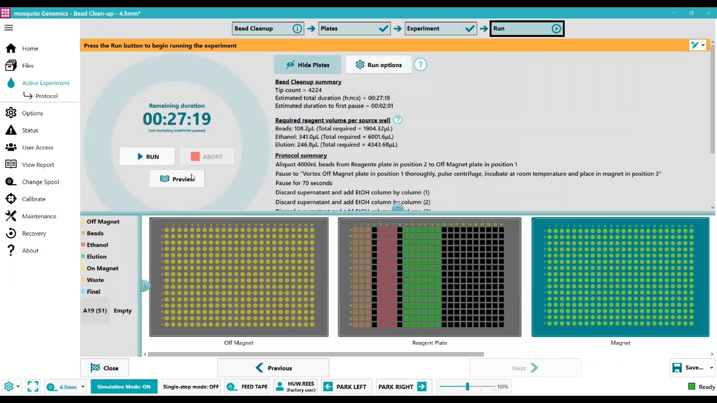This screenshot has width=717, height=403.
Task: Hide the plates view
Action: tap(308, 65)
